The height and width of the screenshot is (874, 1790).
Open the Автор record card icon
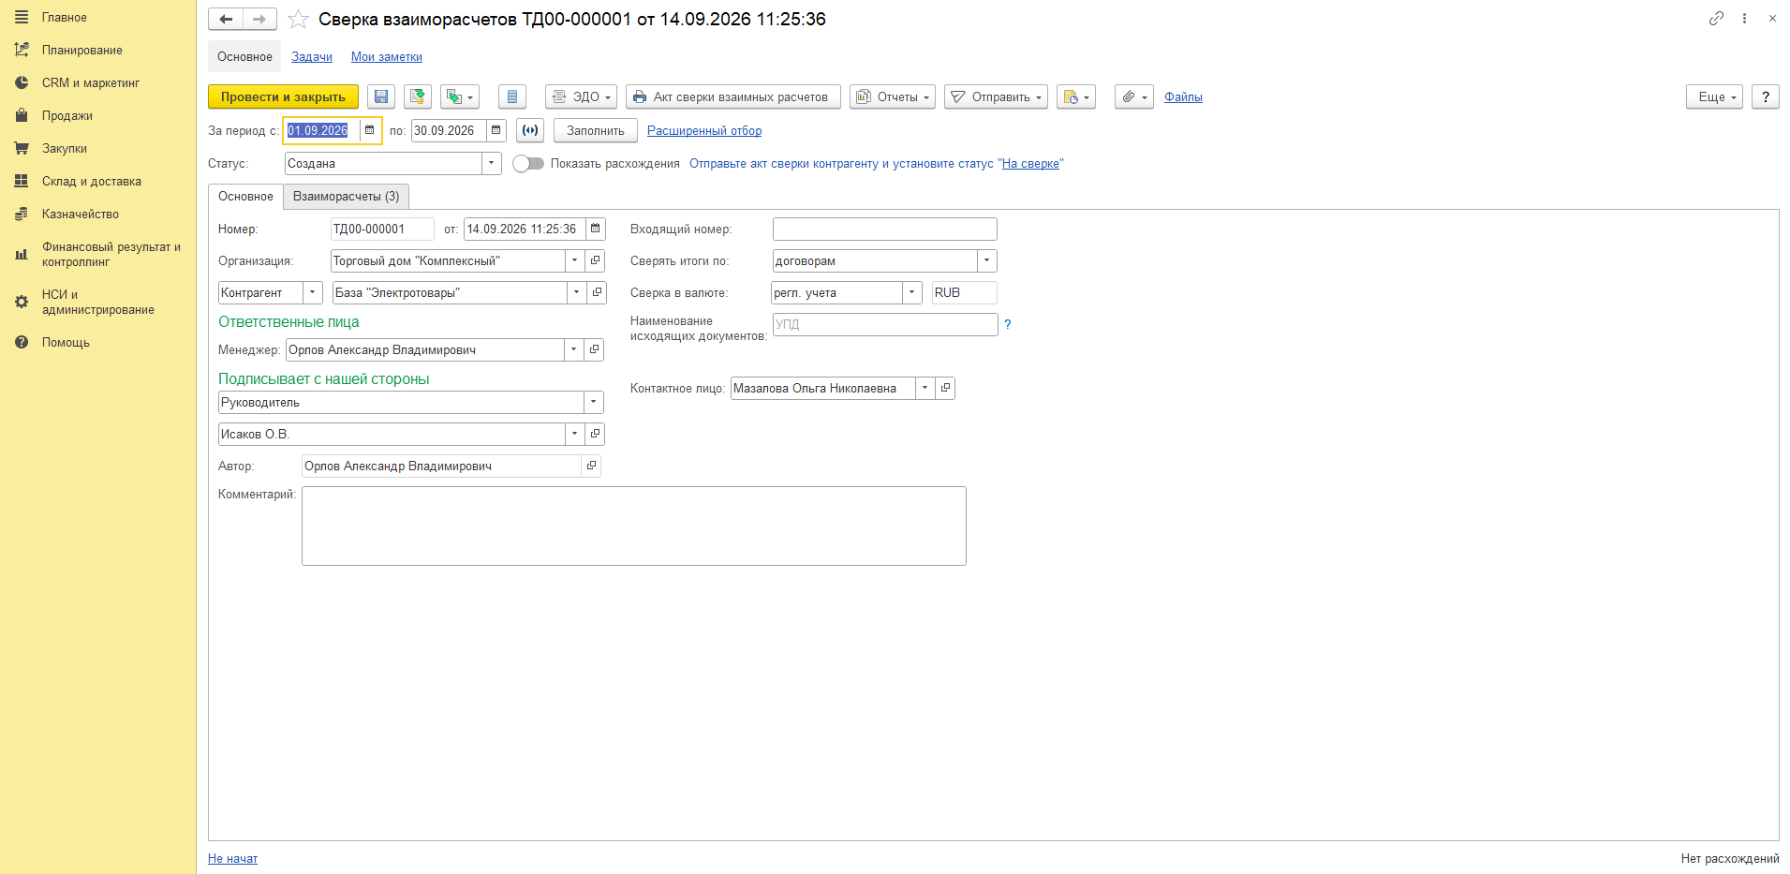click(591, 466)
